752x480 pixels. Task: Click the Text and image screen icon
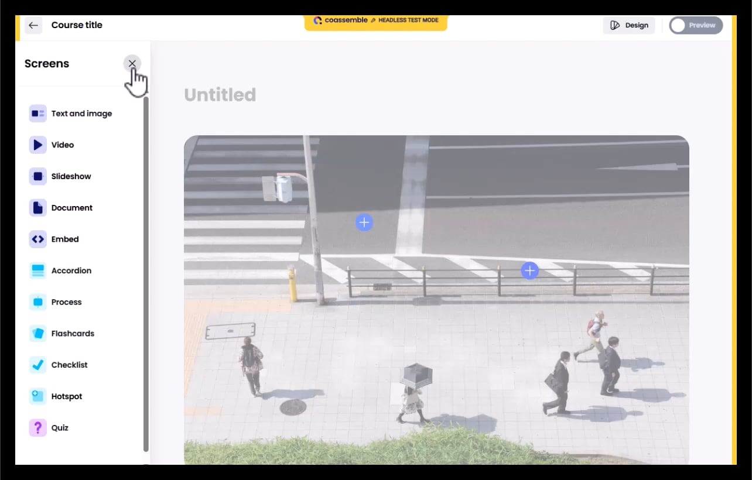click(38, 114)
